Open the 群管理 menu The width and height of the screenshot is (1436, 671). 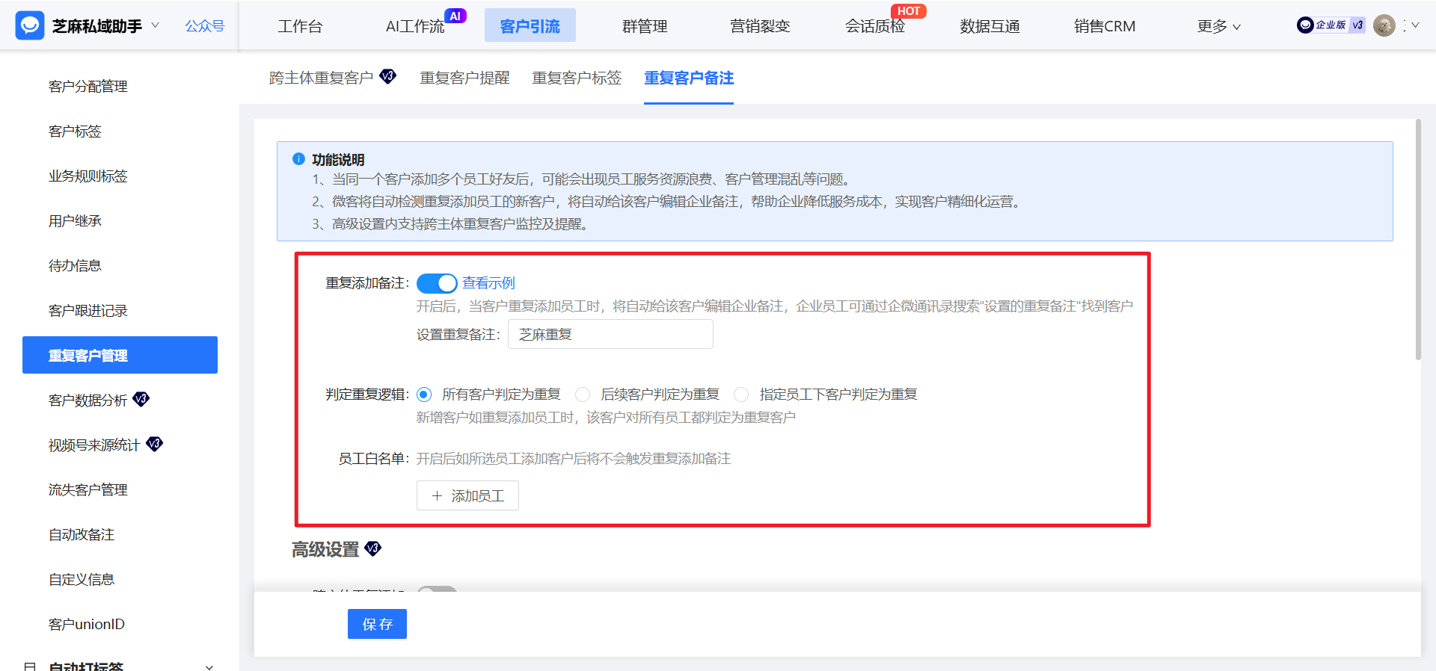645,26
